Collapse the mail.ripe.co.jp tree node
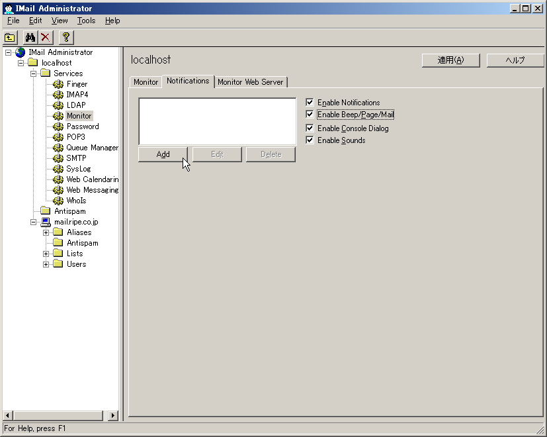The height and width of the screenshot is (437, 547). pyautogui.click(x=33, y=222)
